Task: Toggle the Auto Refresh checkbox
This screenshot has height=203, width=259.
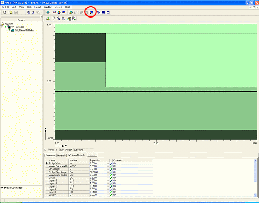Action: point(70,155)
